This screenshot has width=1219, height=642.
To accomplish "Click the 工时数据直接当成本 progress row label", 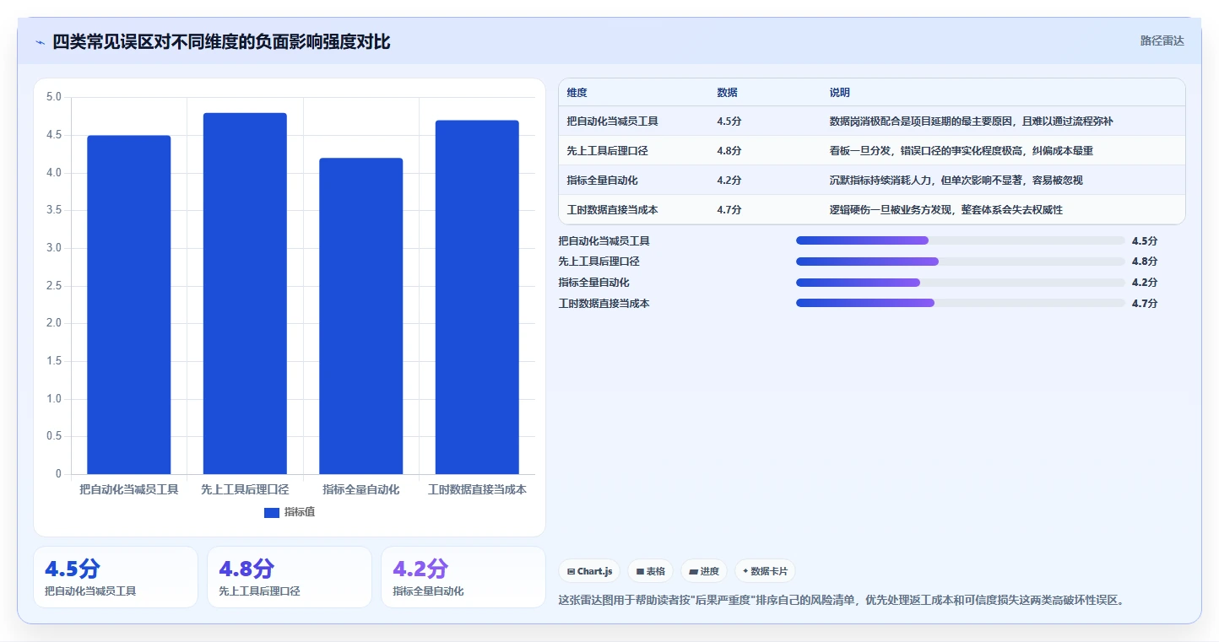I will (604, 304).
